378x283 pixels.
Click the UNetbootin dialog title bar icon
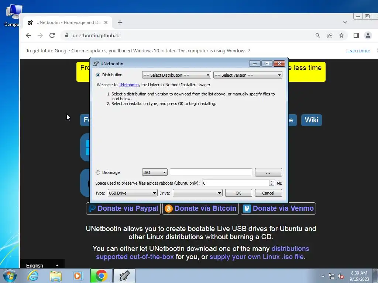pyautogui.click(x=96, y=63)
